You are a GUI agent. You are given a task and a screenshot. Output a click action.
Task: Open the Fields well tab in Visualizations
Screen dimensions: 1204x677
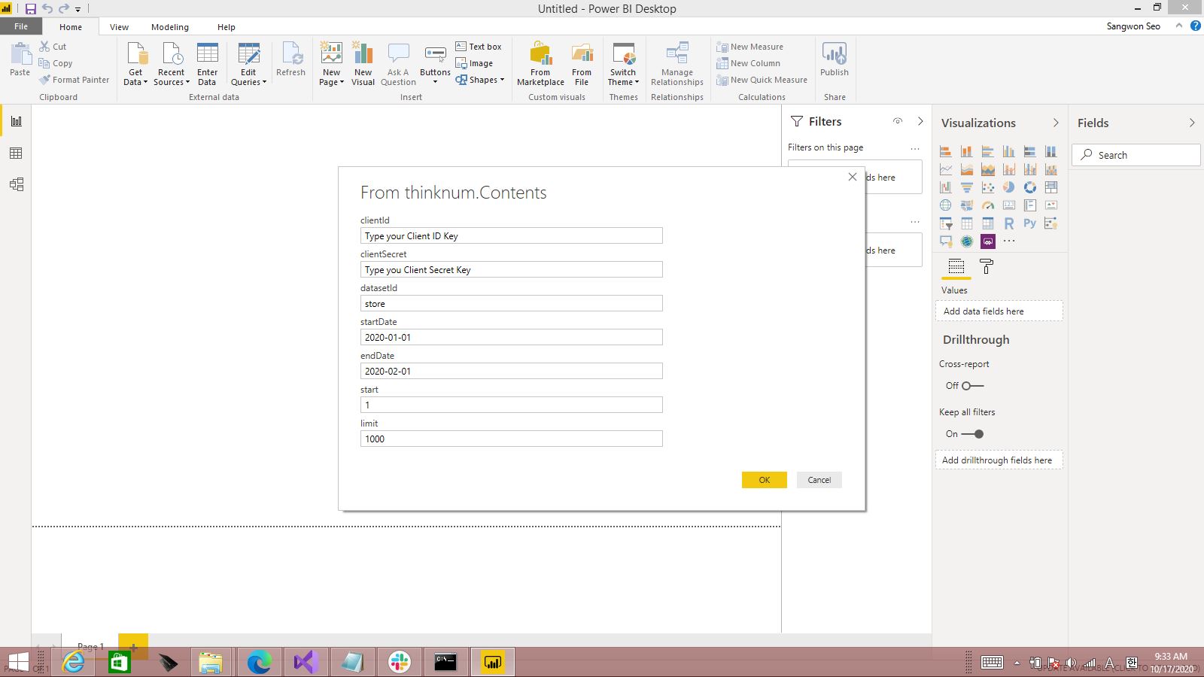tap(956, 266)
